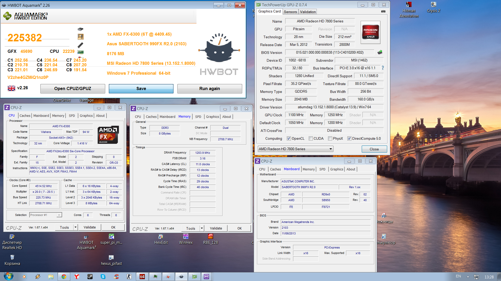Viewport: 501px width, 281px height.
Task: Click the Radeon Graphics logo in GPU-Z
Action: (371, 32)
